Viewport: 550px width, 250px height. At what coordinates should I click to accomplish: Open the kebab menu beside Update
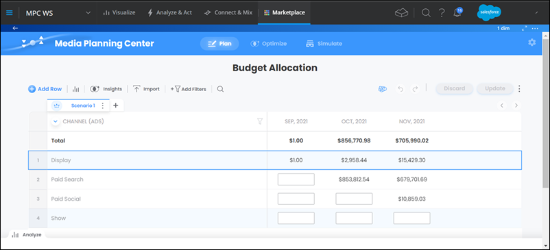pos(519,89)
